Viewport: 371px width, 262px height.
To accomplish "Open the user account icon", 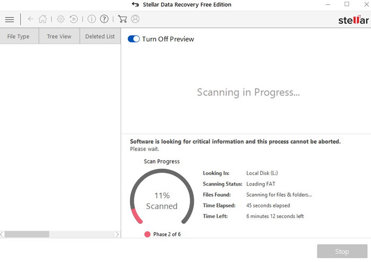I will [x=135, y=19].
